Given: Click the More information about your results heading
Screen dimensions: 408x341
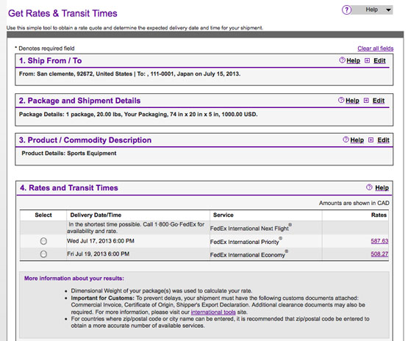Looking at the screenshot, I should pos(74,279).
